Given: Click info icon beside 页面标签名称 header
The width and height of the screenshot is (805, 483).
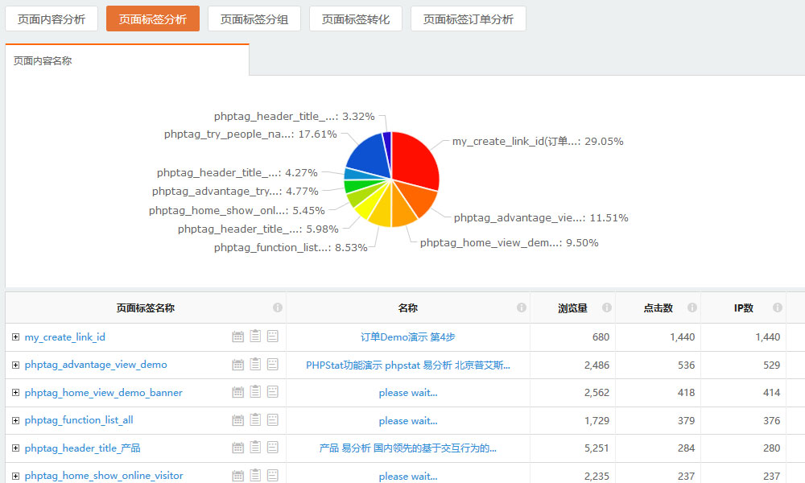Looking at the screenshot, I should pyautogui.click(x=278, y=308).
